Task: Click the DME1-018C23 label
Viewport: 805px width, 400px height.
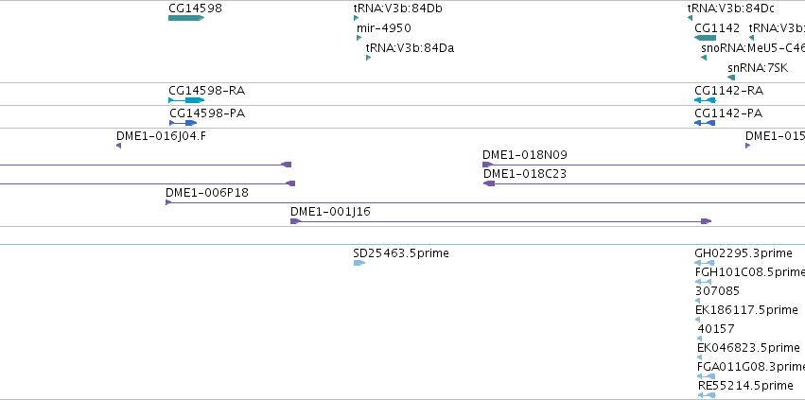Action: pos(525,174)
